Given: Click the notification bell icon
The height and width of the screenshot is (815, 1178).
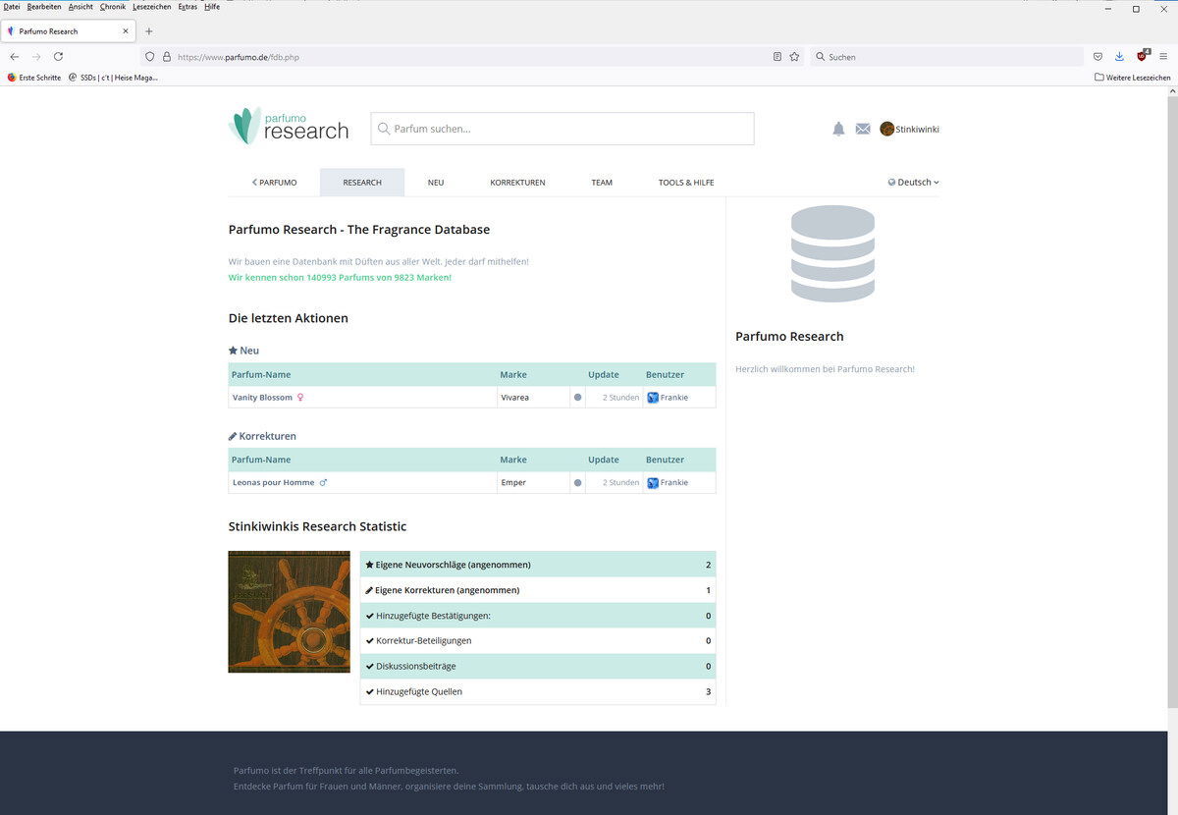Looking at the screenshot, I should [838, 129].
